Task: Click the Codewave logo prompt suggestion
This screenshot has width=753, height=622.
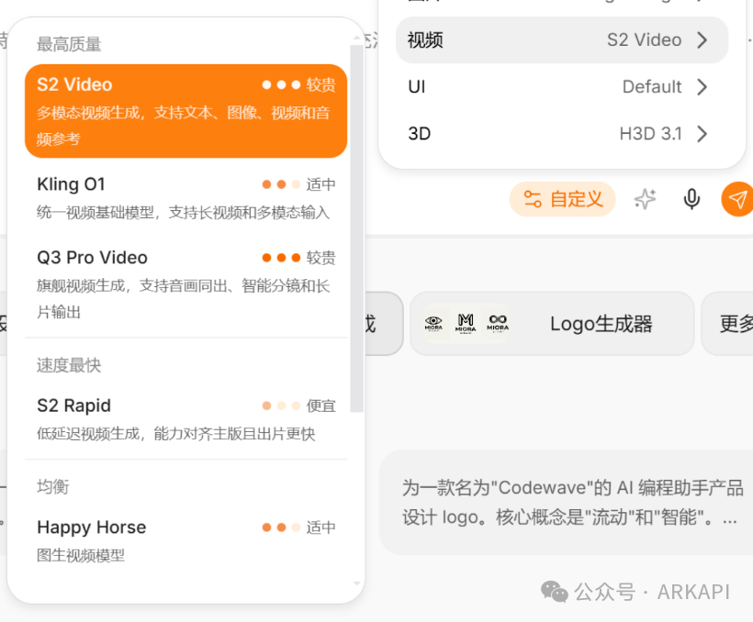Action: 567,502
